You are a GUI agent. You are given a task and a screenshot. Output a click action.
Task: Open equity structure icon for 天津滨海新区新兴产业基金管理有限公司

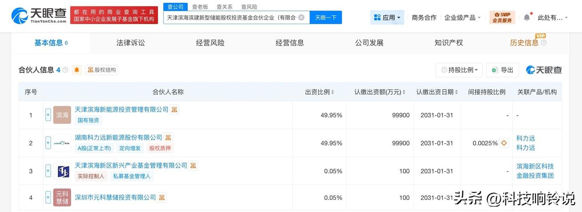[x=193, y=166]
